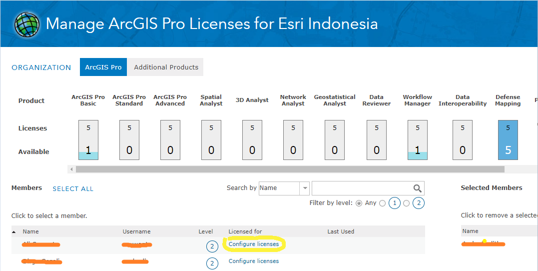Click Configure licenses link in second row

tap(254, 261)
